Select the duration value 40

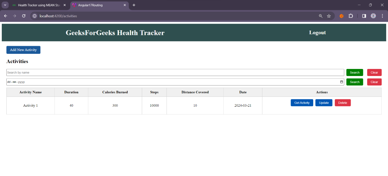pyautogui.click(x=71, y=106)
